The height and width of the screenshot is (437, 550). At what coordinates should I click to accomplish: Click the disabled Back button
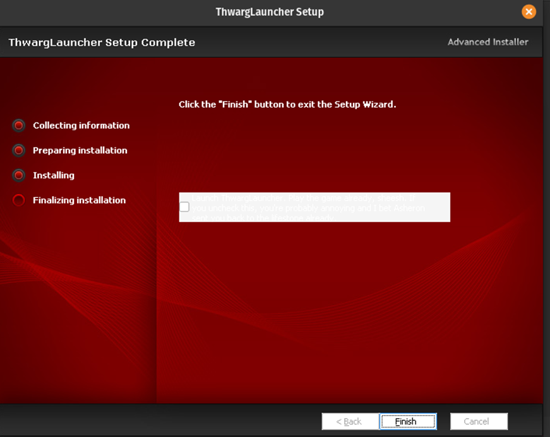(x=349, y=421)
